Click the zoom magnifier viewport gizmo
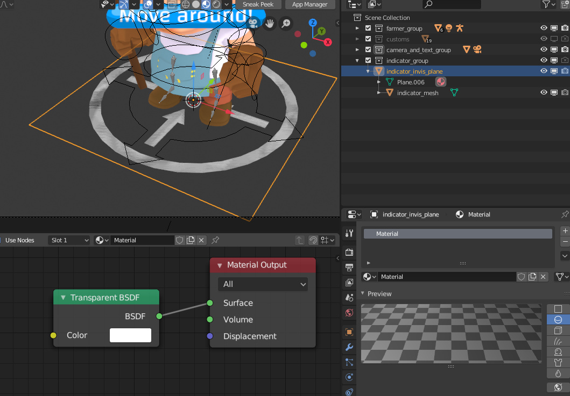Viewport: 570px width, 396px height. click(x=286, y=24)
